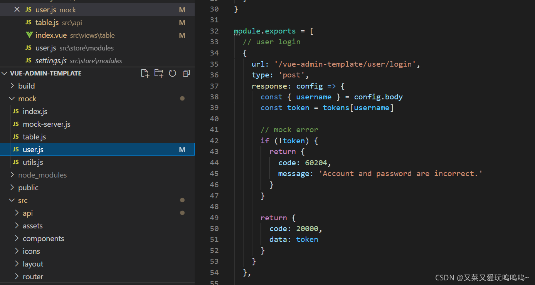The width and height of the screenshot is (535, 285).
Task: Click JS icon of mock-server.js
Action: click(x=16, y=124)
